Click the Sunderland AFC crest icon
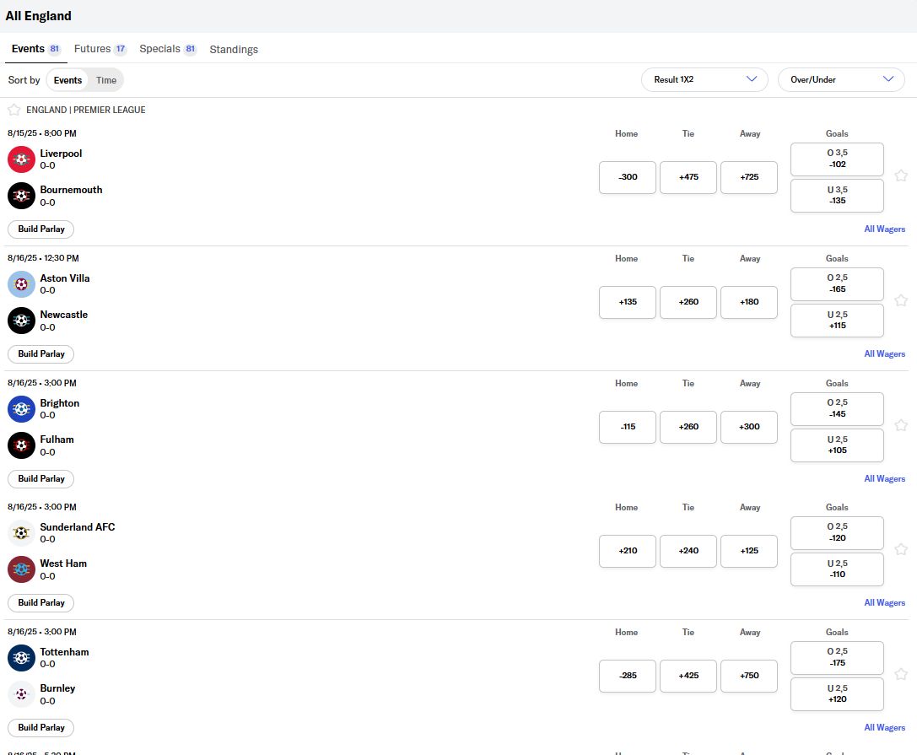The image size is (917, 755). coord(20,533)
